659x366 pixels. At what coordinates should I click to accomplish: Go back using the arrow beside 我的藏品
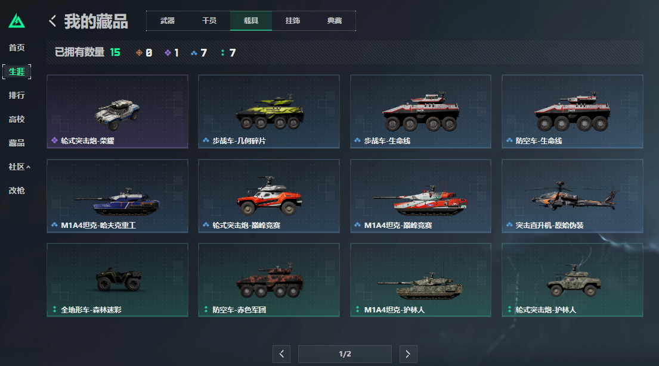point(52,21)
